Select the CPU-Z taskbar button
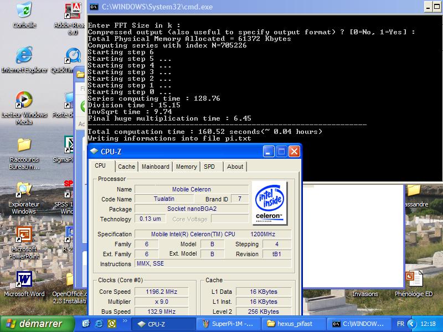 click(x=163, y=324)
